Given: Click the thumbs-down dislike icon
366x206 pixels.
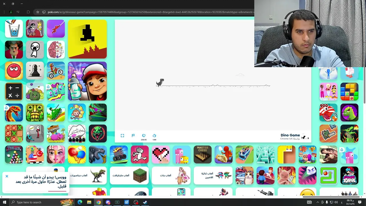Looking at the screenshot, I should 144,136.
